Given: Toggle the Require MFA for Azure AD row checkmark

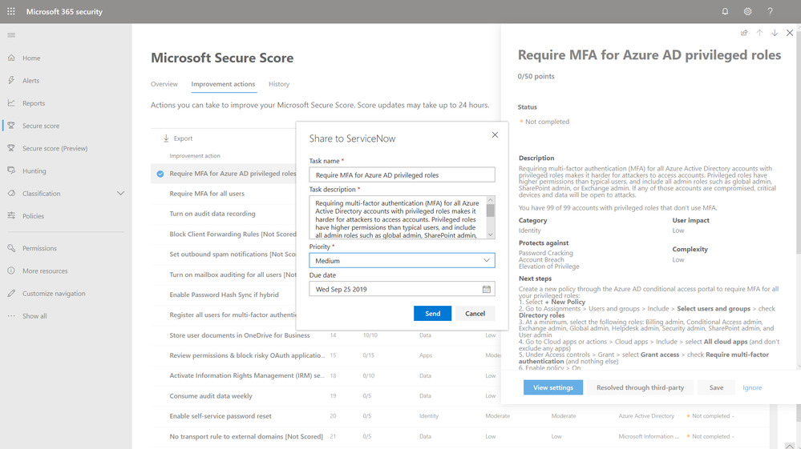Looking at the screenshot, I should [x=160, y=174].
